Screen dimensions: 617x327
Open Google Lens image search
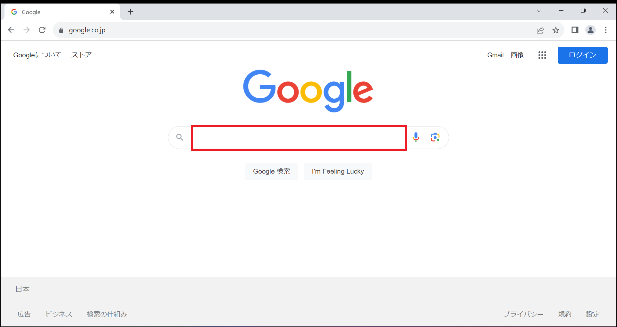pyautogui.click(x=435, y=137)
